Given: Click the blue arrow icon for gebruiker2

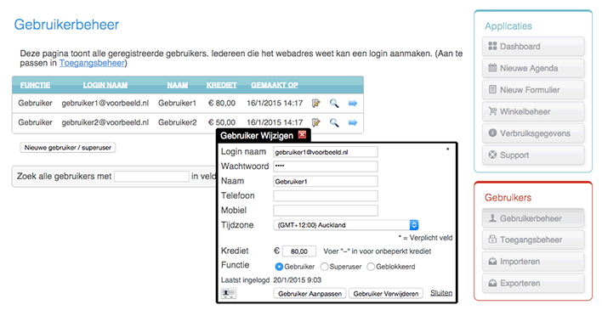Looking at the screenshot, I should coord(353,122).
